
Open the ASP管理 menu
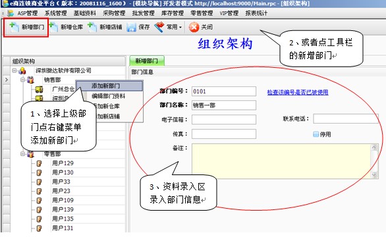(x=27, y=13)
